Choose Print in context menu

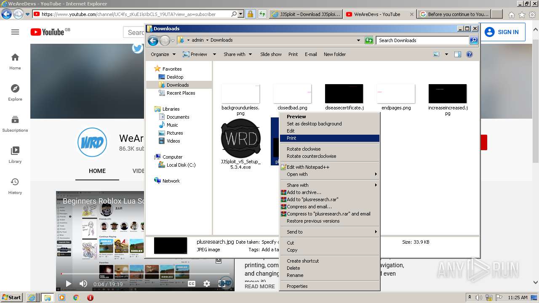tap(330, 138)
